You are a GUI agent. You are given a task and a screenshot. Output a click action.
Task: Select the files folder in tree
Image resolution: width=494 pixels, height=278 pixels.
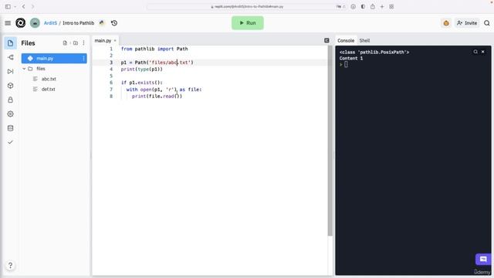click(41, 69)
